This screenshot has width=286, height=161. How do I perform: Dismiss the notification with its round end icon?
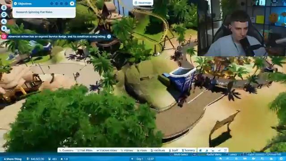109,36
